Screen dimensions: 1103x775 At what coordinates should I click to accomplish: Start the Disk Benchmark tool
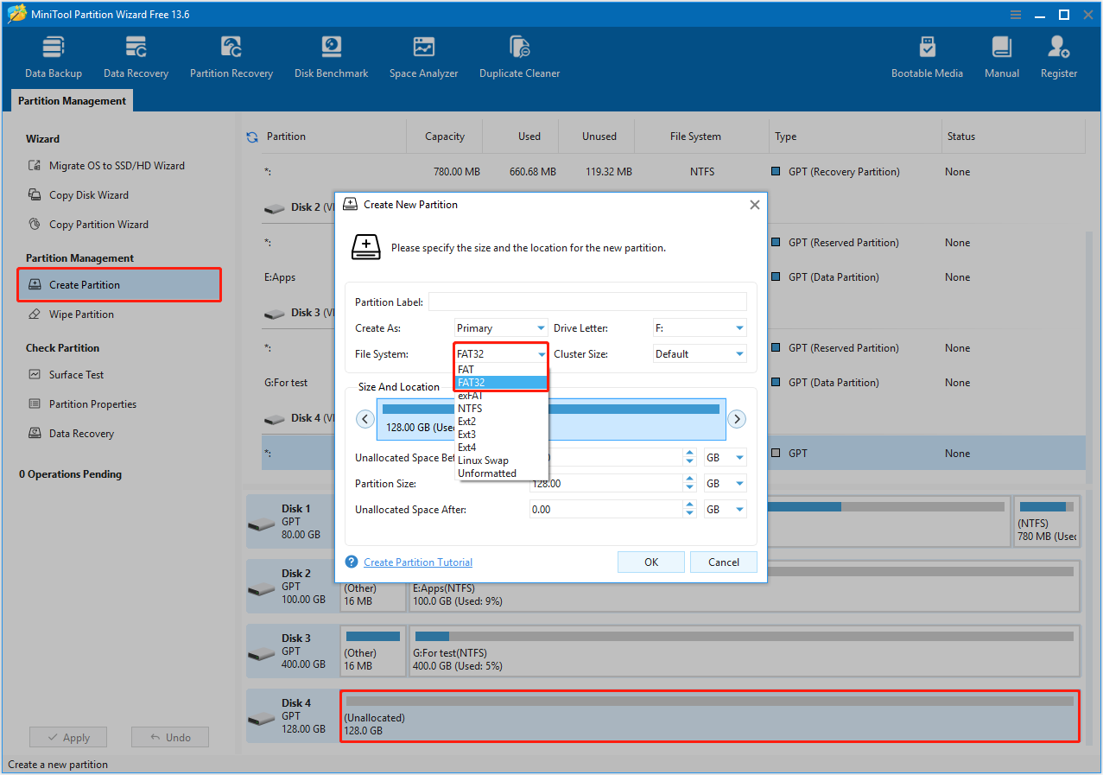coord(332,57)
